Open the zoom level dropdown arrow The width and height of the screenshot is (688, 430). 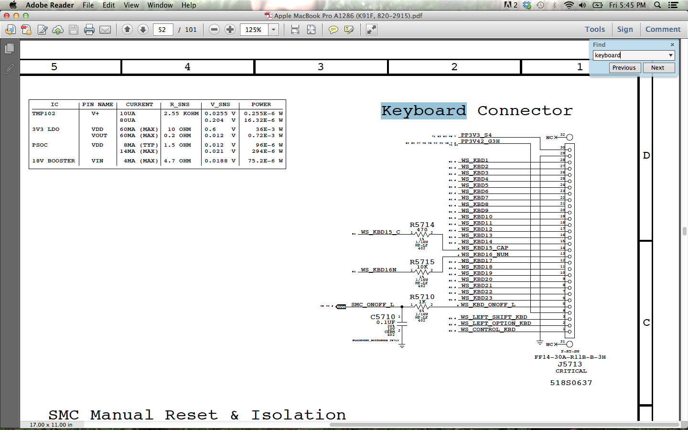coord(274,30)
